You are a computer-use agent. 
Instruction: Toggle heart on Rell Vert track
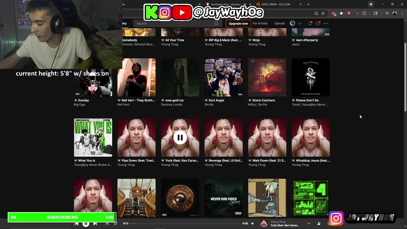coord(119,100)
